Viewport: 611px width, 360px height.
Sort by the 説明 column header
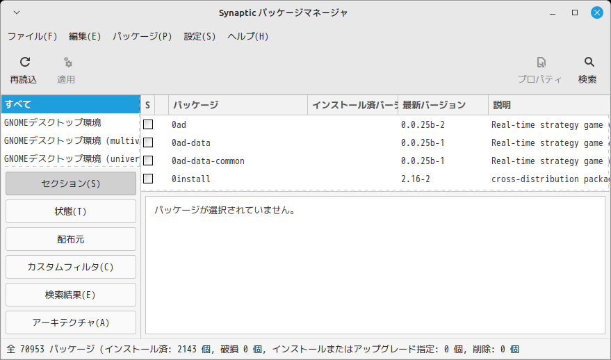pyautogui.click(x=548, y=105)
